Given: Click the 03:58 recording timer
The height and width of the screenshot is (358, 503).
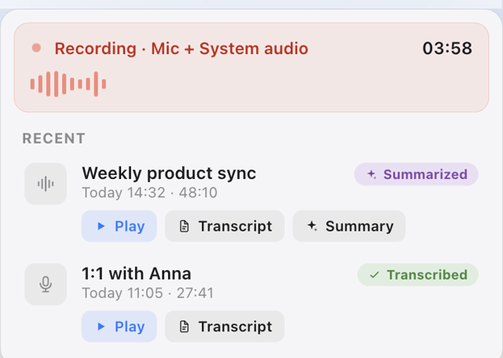Looking at the screenshot, I should coord(447,49).
